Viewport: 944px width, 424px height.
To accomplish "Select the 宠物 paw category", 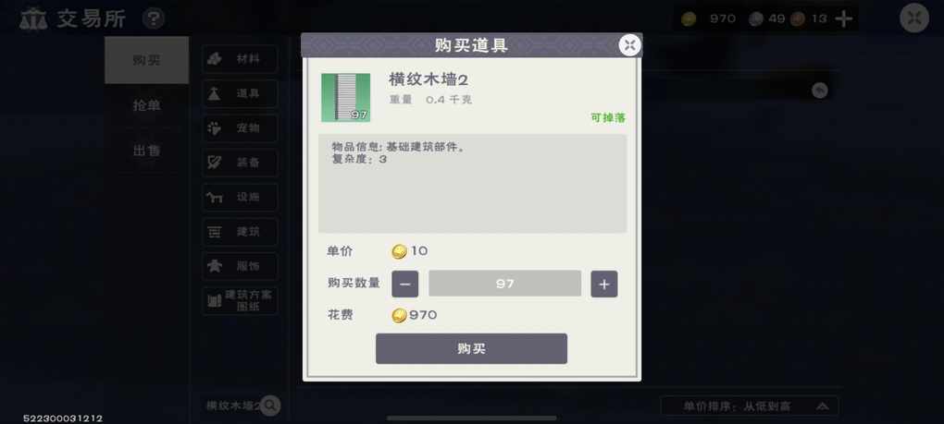I will point(241,128).
